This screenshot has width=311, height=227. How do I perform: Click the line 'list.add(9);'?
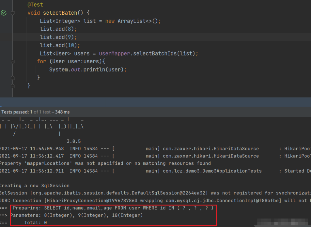pos(58,37)
